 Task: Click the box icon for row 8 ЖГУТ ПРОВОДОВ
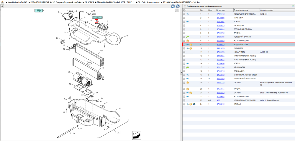(188, 41)
